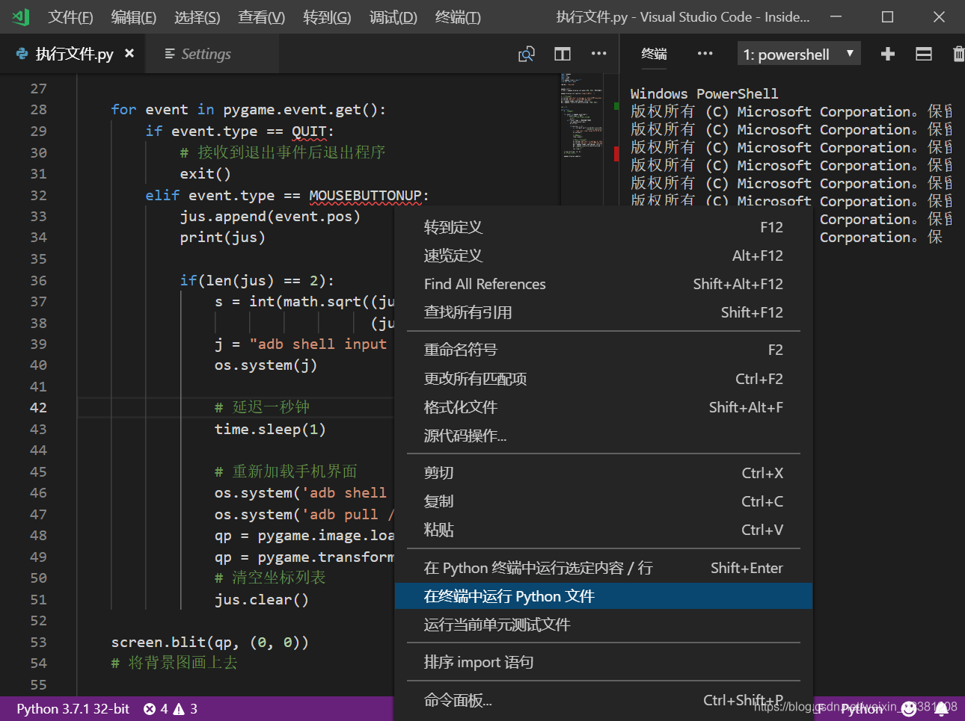The height and width of the screenshot is (721, 965).
Task: Click time.sleep(1) on line 43
Action: [x=270, y=429]
